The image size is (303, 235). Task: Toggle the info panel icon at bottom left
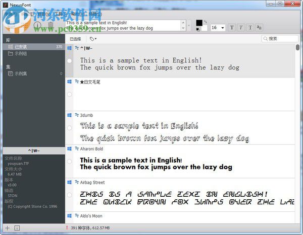17,228
